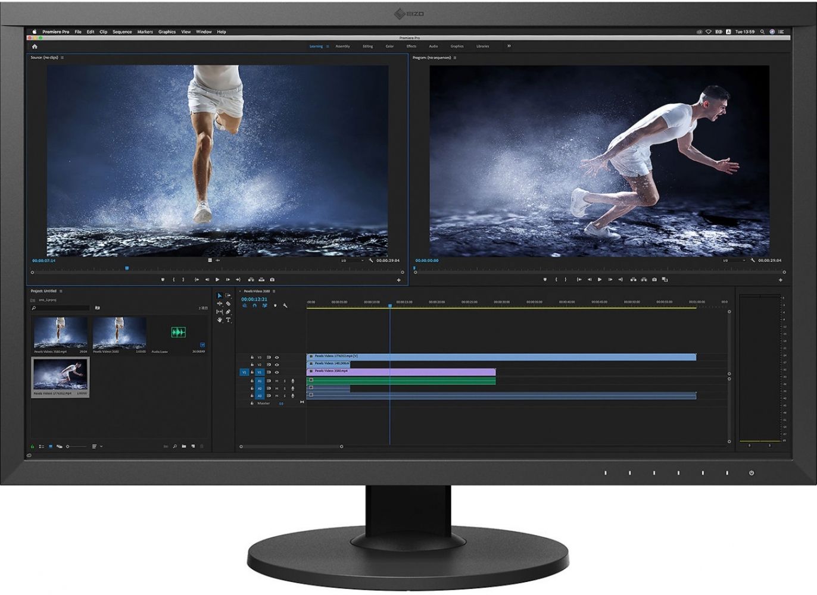
Task: Click the Source monitor button editor plus
Action: (399, 280)
